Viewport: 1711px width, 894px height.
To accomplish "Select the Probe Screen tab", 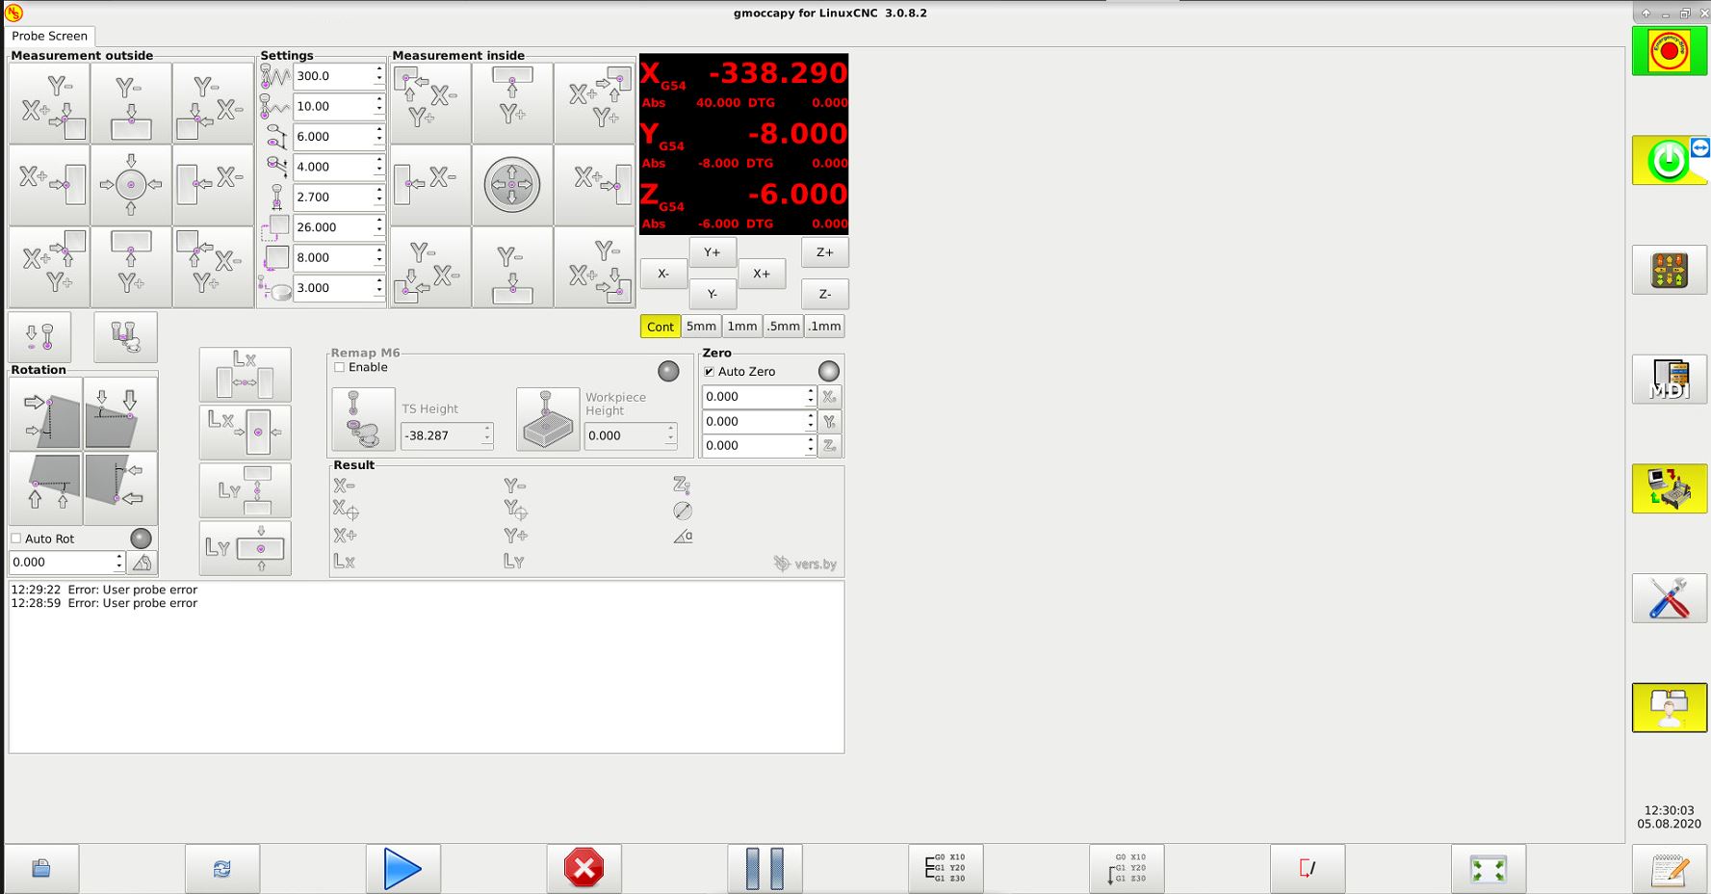I will coord(49,36).
